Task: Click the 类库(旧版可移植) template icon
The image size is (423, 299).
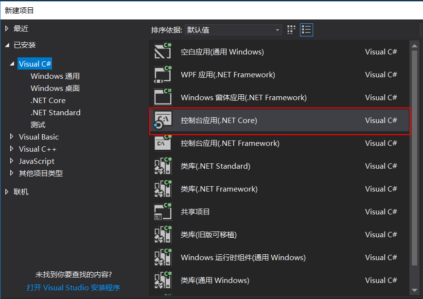Action: (163, 234)
